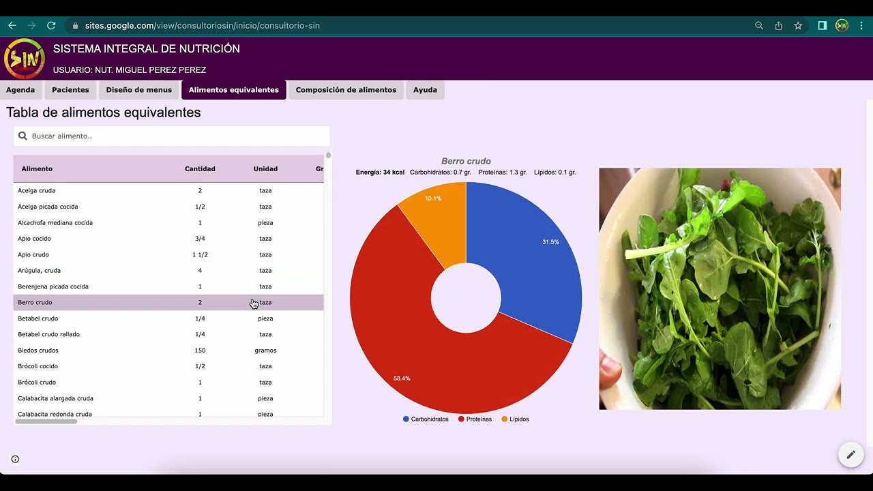Share this page from the address bar
Image resolution: width=873 pixels, height=491 pixels.
tap(778, 25)
